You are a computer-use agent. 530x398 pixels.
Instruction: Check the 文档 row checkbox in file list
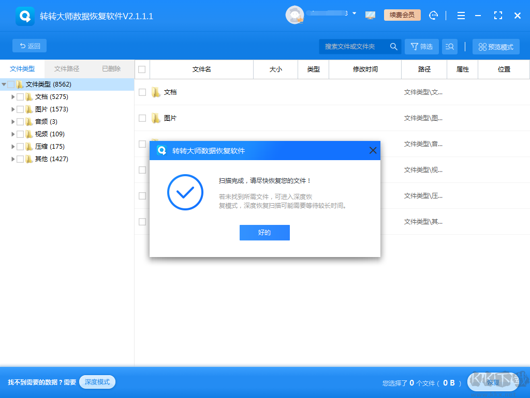(x=142, y=92)
